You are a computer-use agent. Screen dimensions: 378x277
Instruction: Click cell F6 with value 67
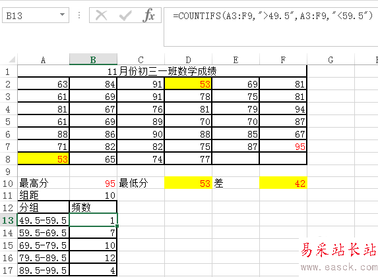pos(283,134)
